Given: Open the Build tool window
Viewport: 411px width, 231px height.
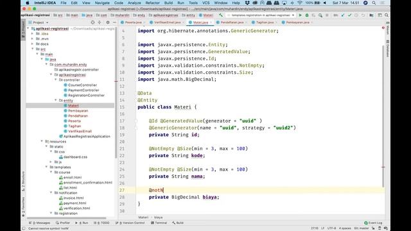Looking at the screenshot, I should point(178,223).
